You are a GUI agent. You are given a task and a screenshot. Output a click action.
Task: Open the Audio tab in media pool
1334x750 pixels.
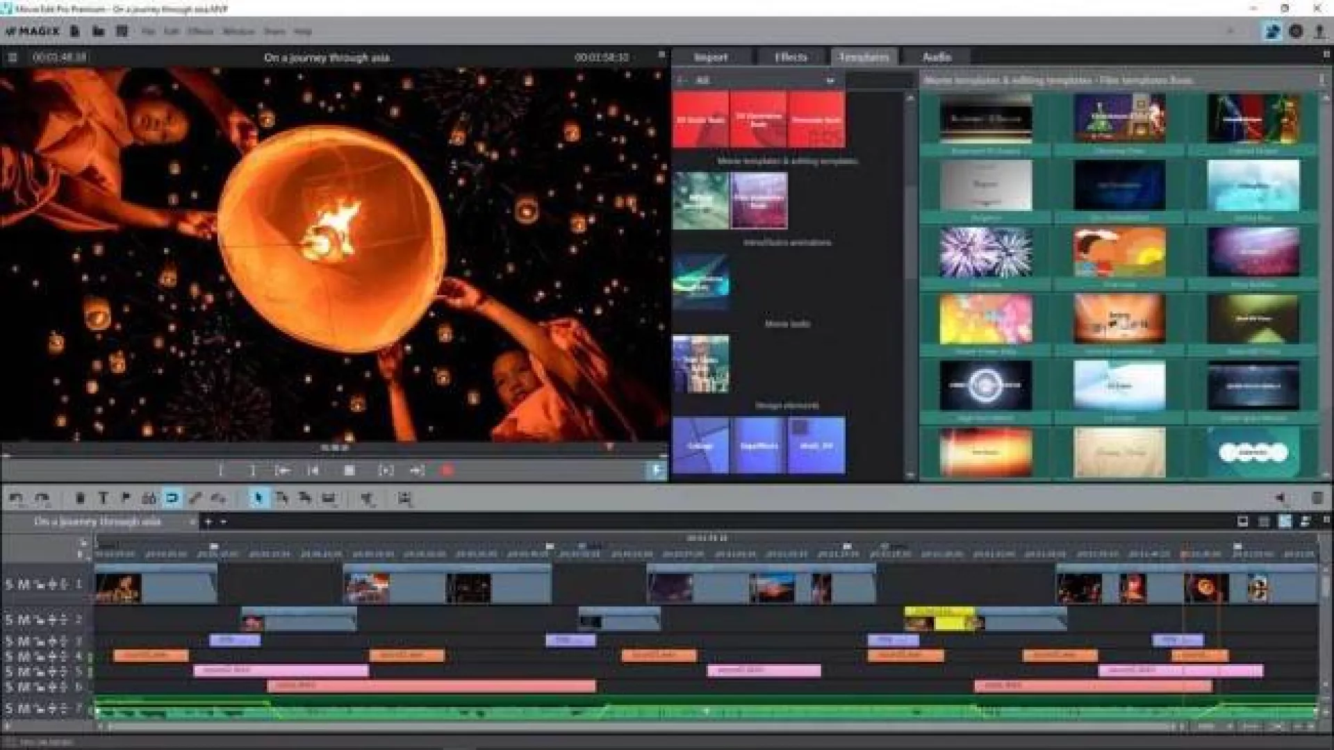pos(937,57)
